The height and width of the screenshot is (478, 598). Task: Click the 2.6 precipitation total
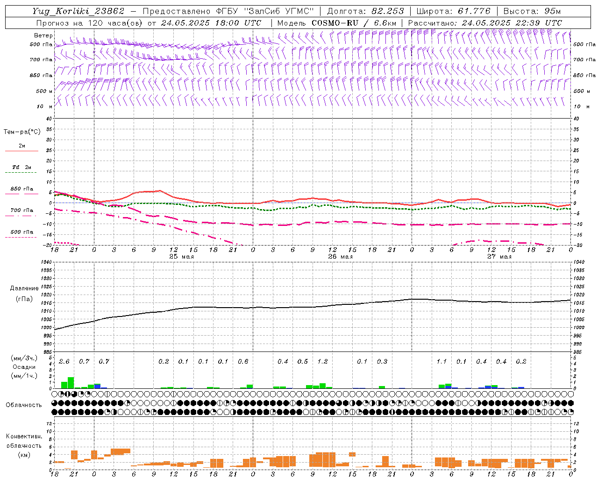[x=64, y=362]
